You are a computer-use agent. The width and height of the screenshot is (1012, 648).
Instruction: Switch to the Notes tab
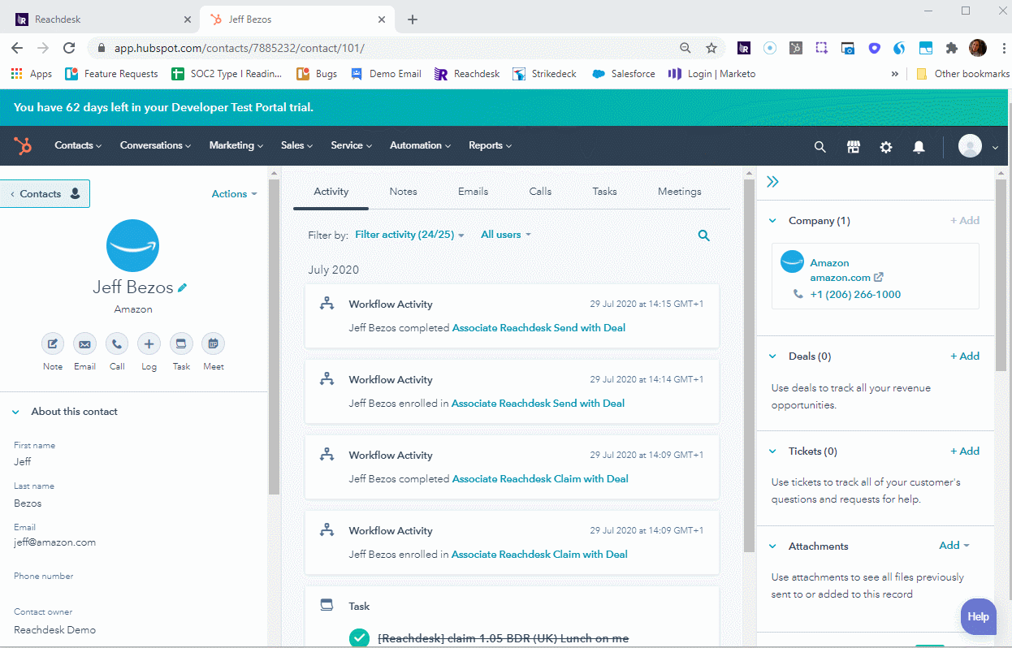pos(403,192)
